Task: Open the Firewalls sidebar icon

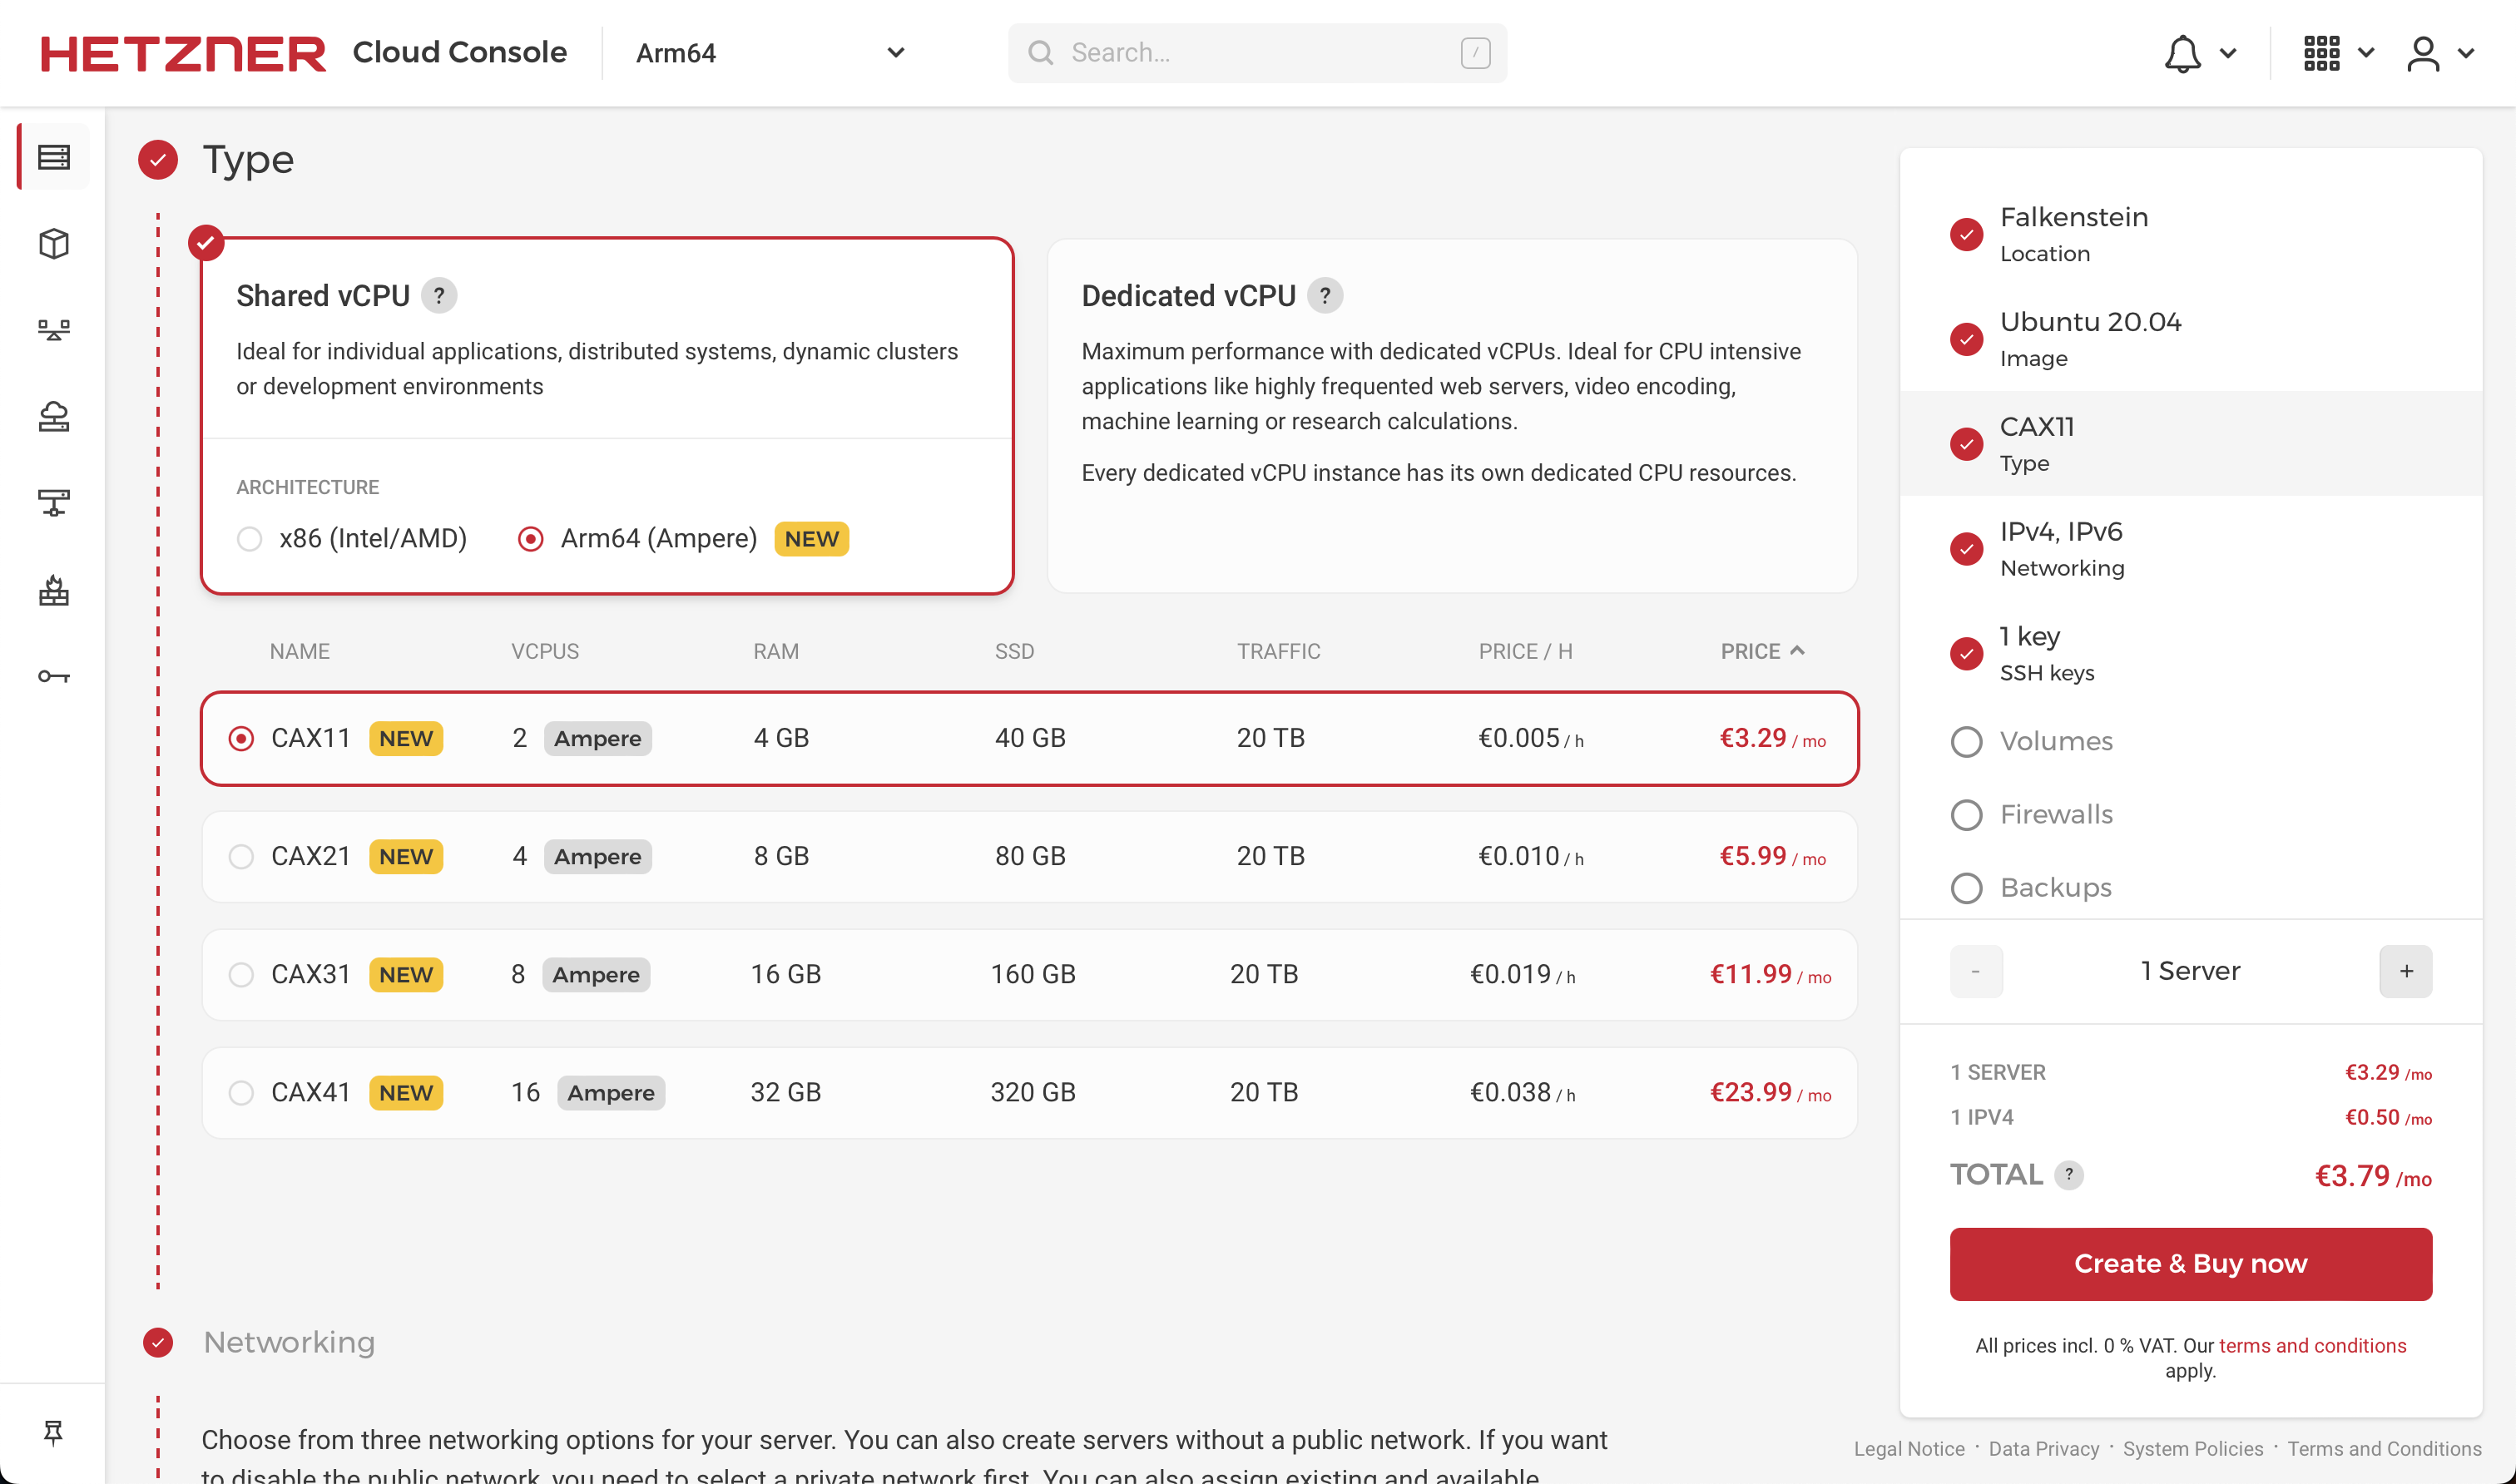Action: click(54, 590)
